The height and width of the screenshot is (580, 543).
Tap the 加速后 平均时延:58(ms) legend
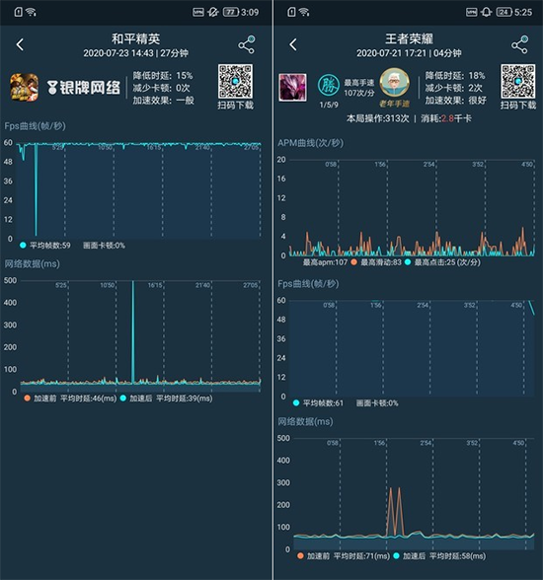click(x=439, y=556)
